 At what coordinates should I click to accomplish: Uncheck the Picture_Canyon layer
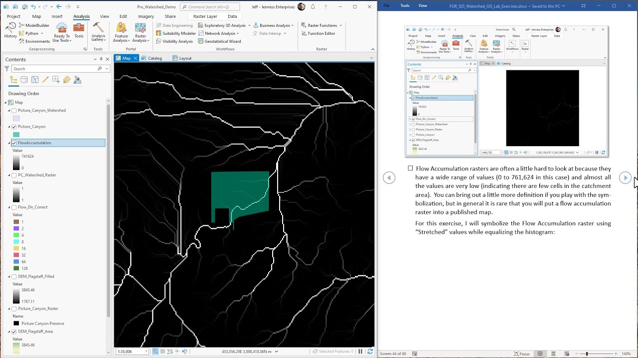click(14, 127)
